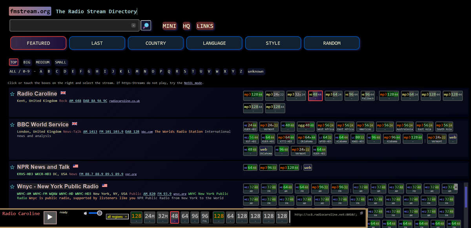
Task: Select the NPR mp3 96 32 stream
Action: point(268,168)
